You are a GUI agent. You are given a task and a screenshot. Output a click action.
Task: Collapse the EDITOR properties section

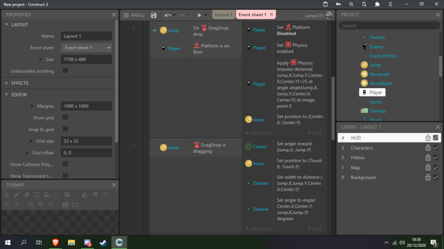pos(7,94)
